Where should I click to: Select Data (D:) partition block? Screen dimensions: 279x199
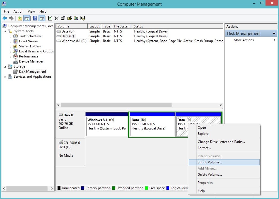(152, 124)
